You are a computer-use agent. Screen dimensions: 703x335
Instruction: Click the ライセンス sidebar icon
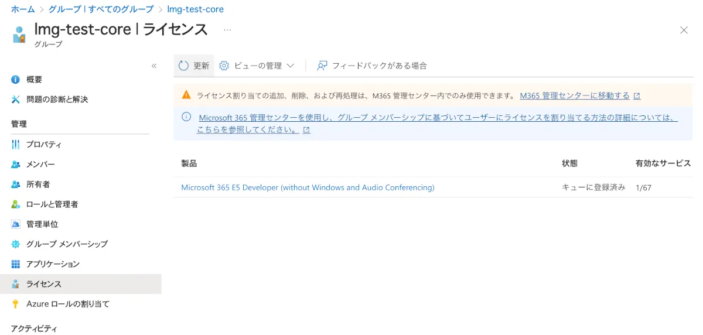(16, 284)
